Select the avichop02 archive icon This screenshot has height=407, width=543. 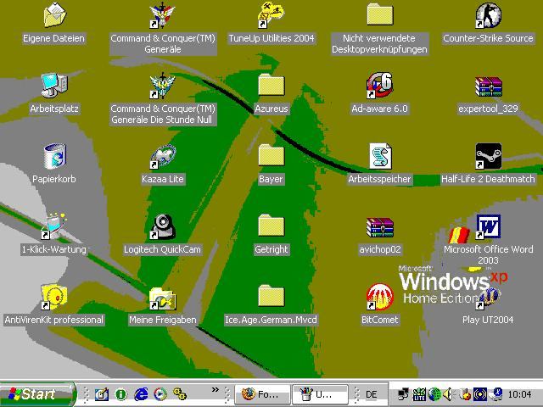click(x=380, y=227)
